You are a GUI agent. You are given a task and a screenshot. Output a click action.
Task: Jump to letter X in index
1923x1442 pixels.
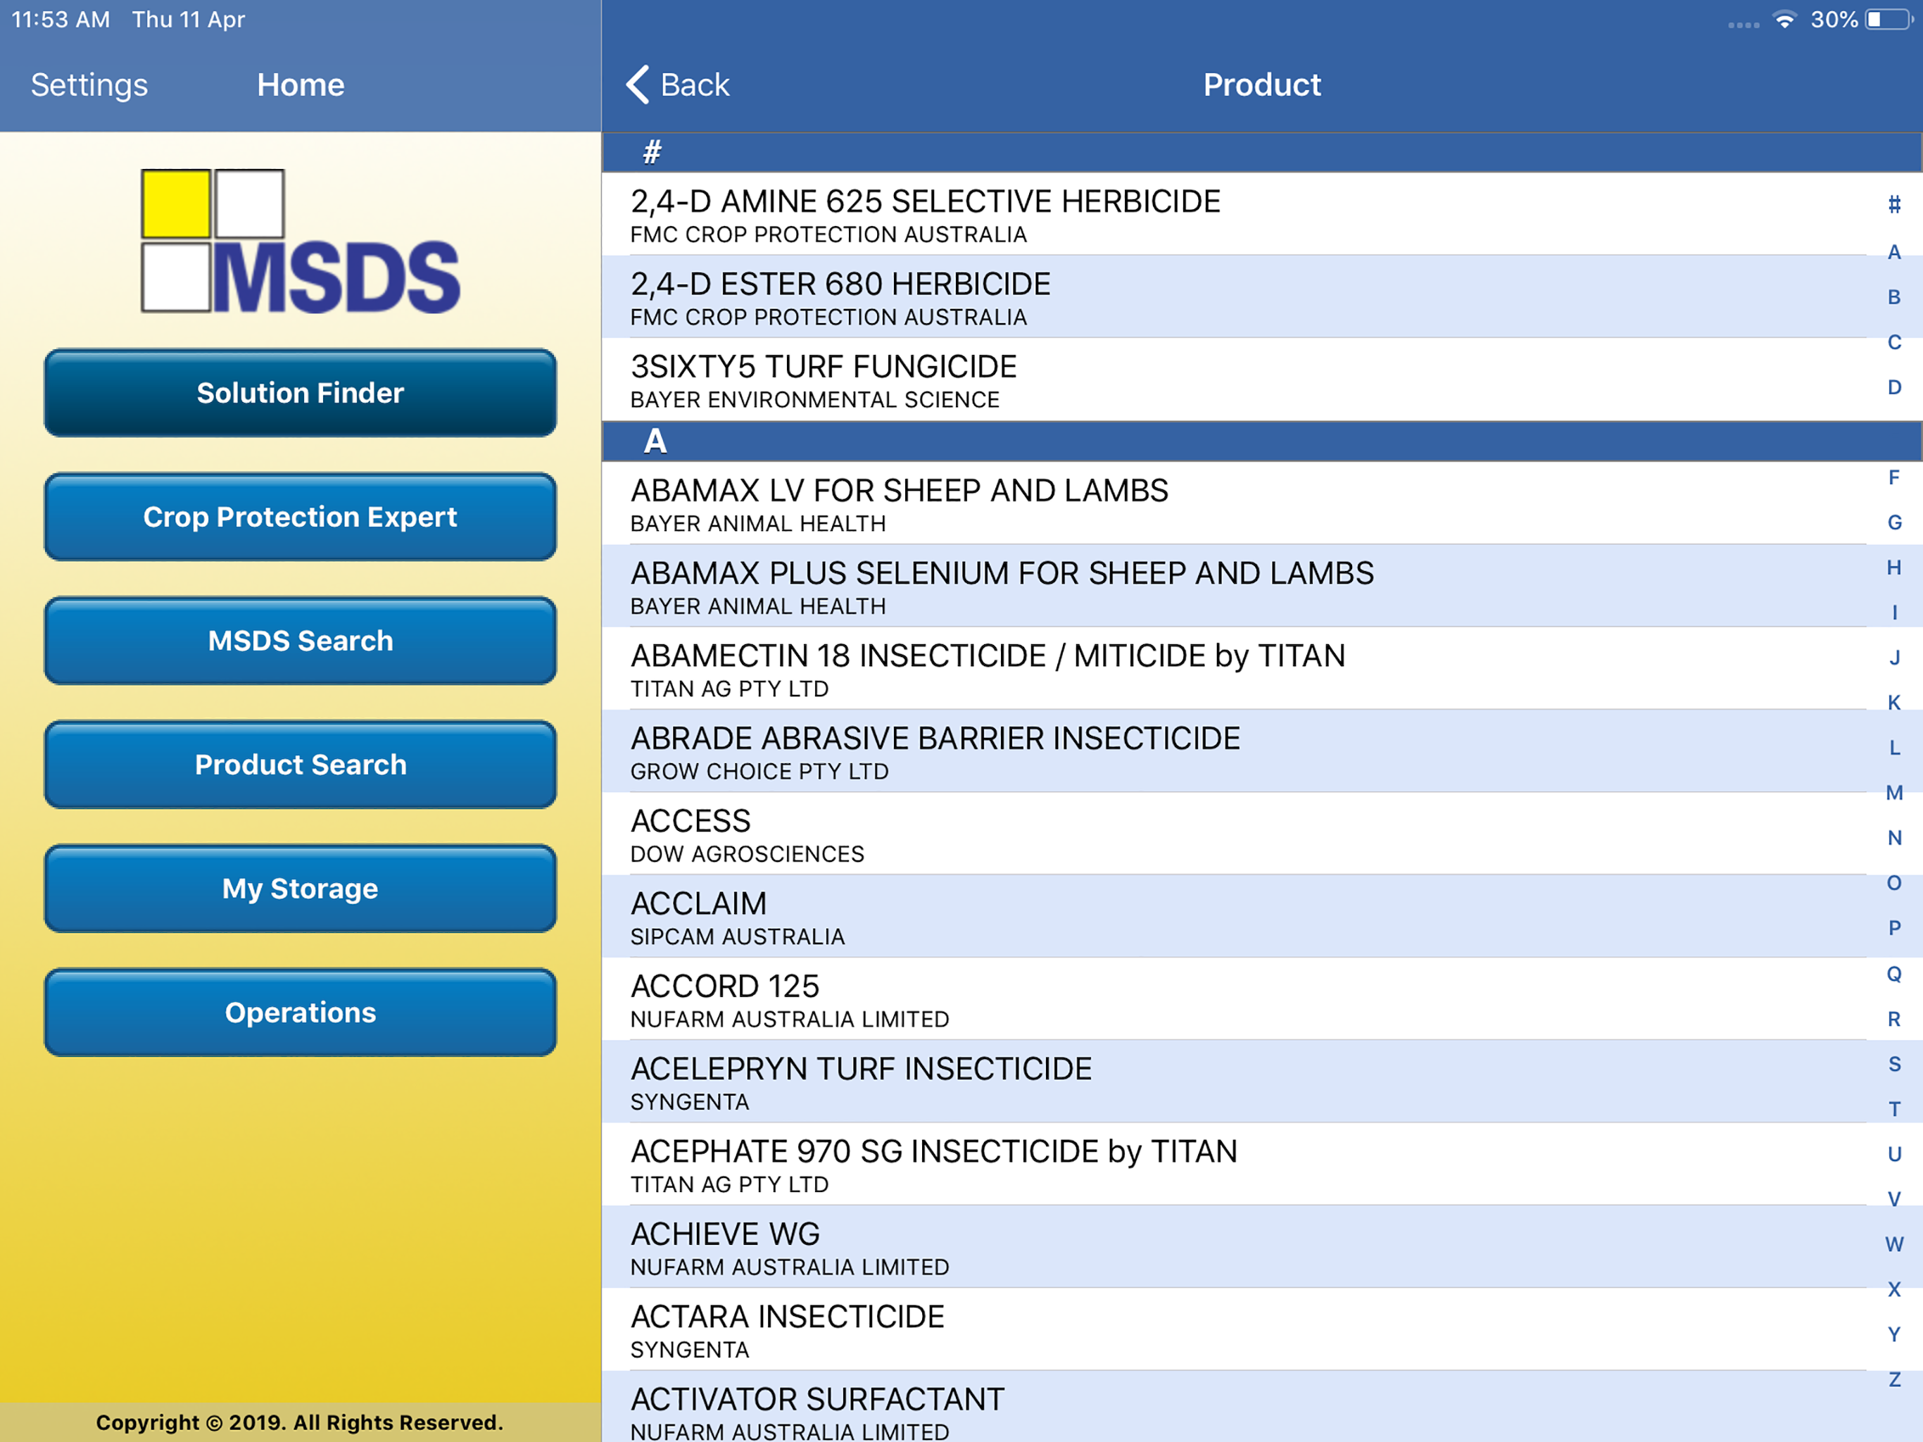[x=1894, y=1290]
